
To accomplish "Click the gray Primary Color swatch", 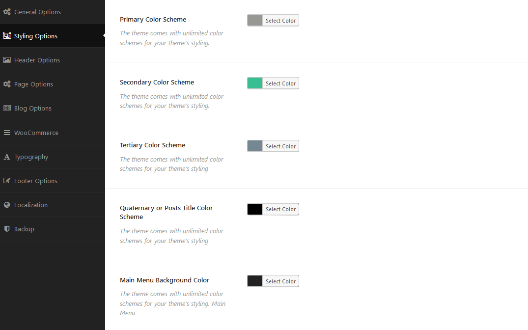I will (x=255, y=20).
